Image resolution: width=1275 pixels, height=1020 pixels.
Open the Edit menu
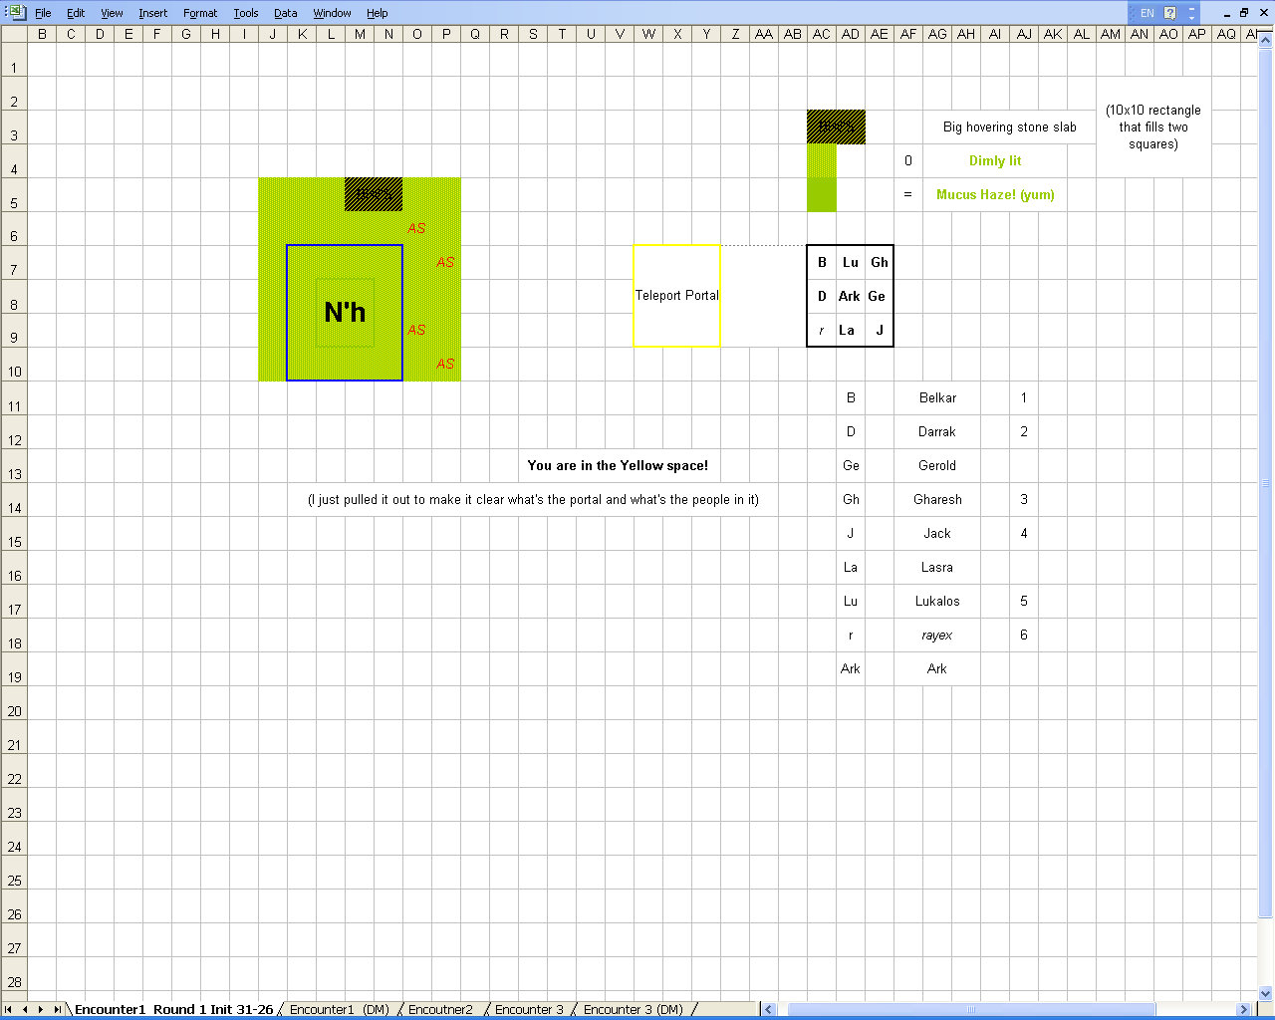[x=76, y=13]
